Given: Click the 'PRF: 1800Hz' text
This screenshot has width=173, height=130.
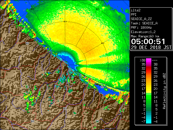Looking at the screenshot, I should [x=141, y=28].
